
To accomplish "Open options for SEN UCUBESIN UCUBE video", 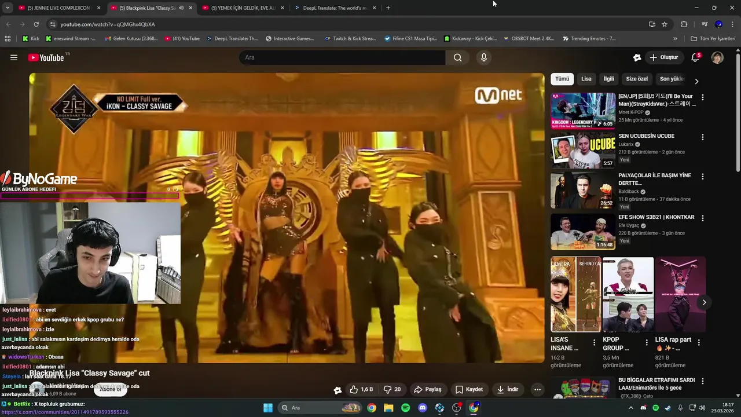I will 703,137.
